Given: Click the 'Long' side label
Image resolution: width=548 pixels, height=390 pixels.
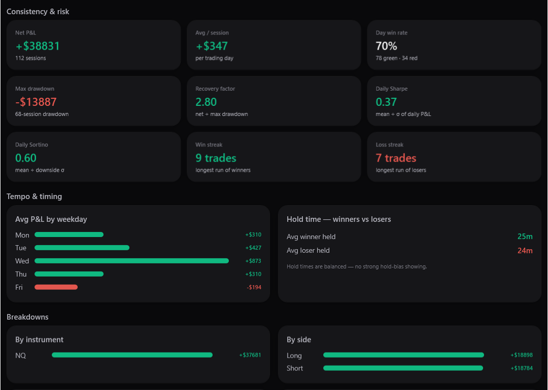Looking at the screenshot, I should pyautogui.click(x=294, y=356).
